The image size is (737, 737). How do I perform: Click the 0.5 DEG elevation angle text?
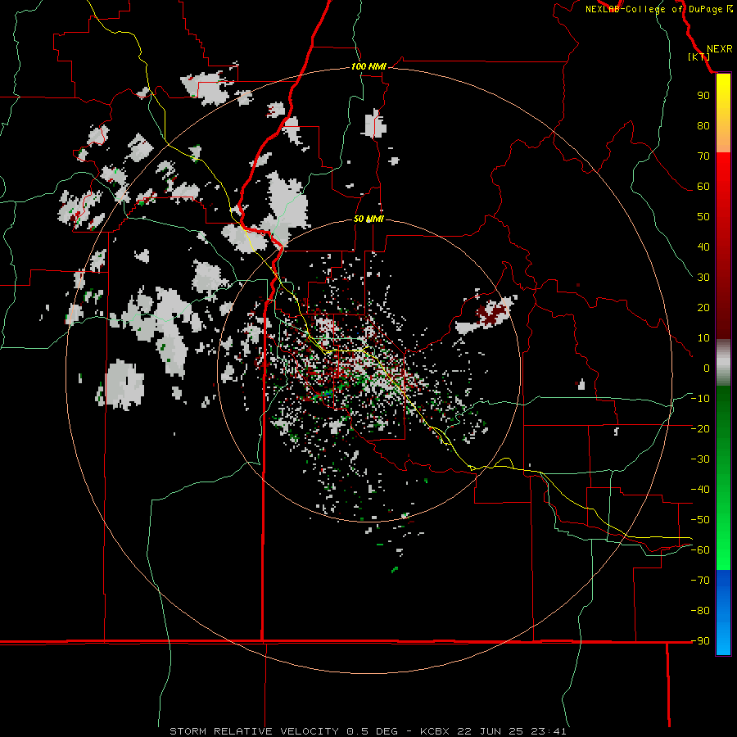(x=373, y=731)
